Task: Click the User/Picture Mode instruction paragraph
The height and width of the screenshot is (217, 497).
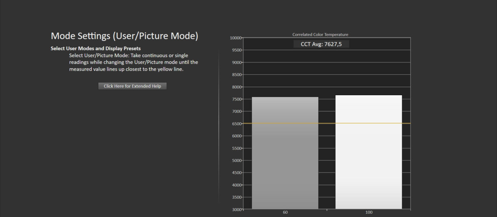Action: click(x=134, y=62)
